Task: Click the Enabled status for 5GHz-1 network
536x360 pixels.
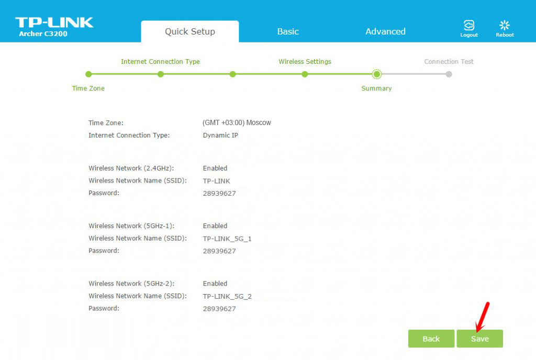Action: pyautogui.click(x=215, y=226)
